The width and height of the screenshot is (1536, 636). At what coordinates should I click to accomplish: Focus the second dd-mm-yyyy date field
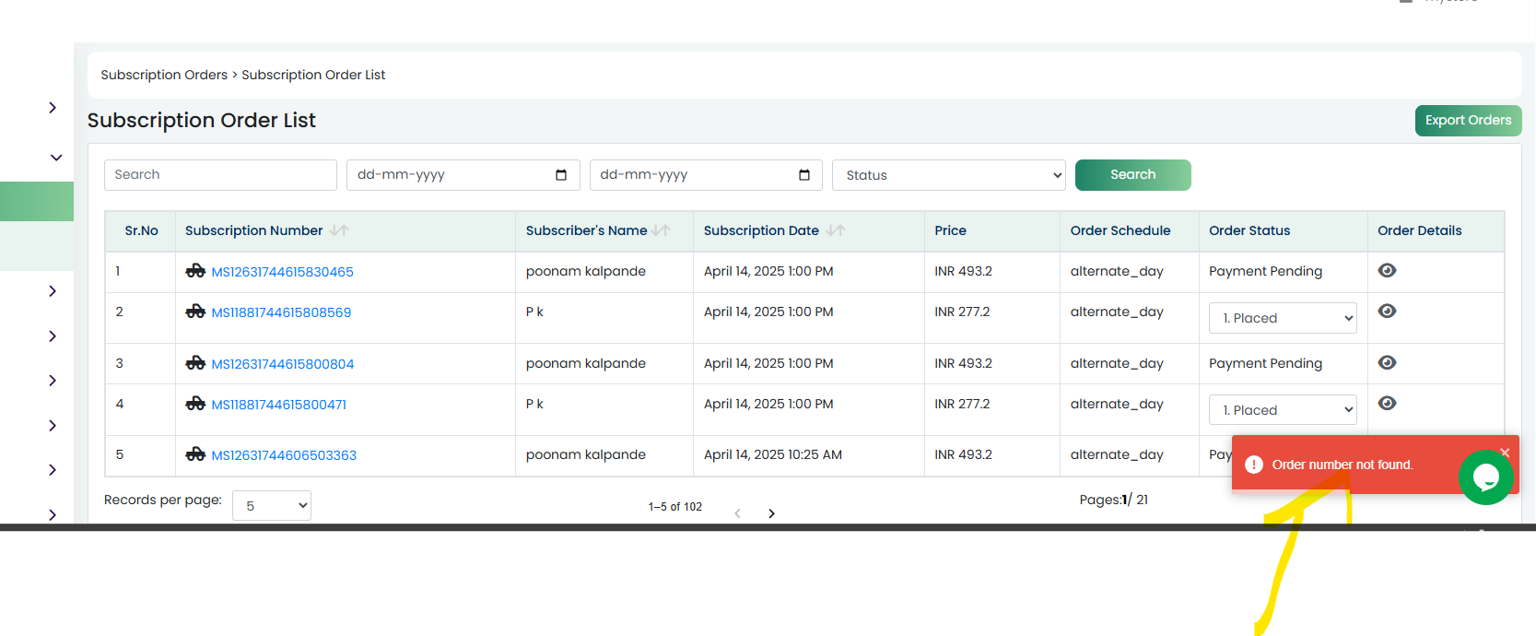(706, 175)
